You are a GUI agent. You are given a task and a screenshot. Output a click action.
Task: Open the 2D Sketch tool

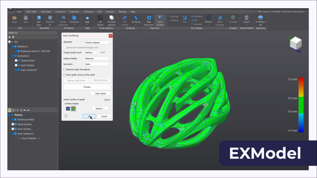[x=100, y=18]
